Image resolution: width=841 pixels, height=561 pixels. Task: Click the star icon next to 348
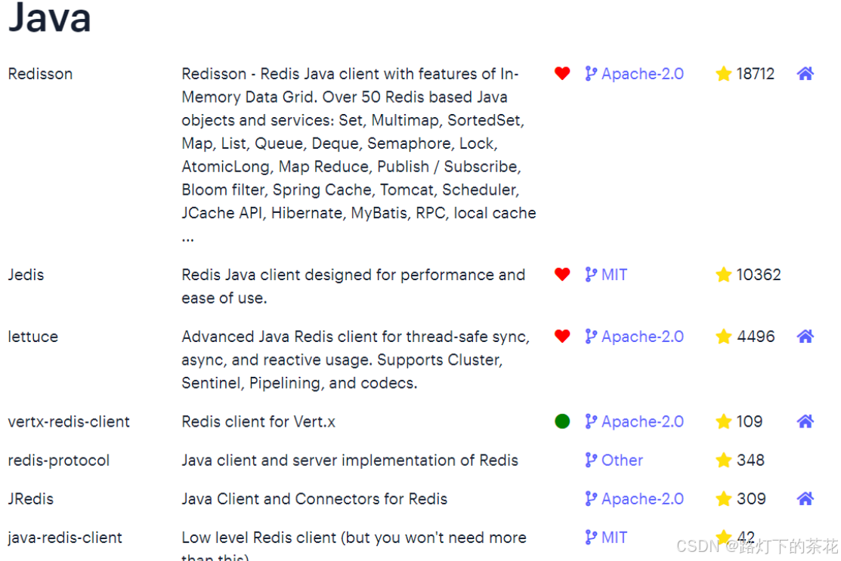(x=724, y=460)
